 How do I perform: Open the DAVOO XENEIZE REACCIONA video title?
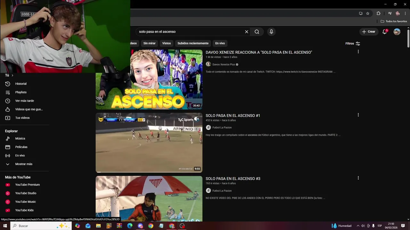(x=259, y=52)
